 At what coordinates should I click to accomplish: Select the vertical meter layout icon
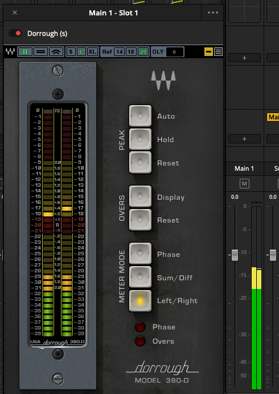(25, 52)
